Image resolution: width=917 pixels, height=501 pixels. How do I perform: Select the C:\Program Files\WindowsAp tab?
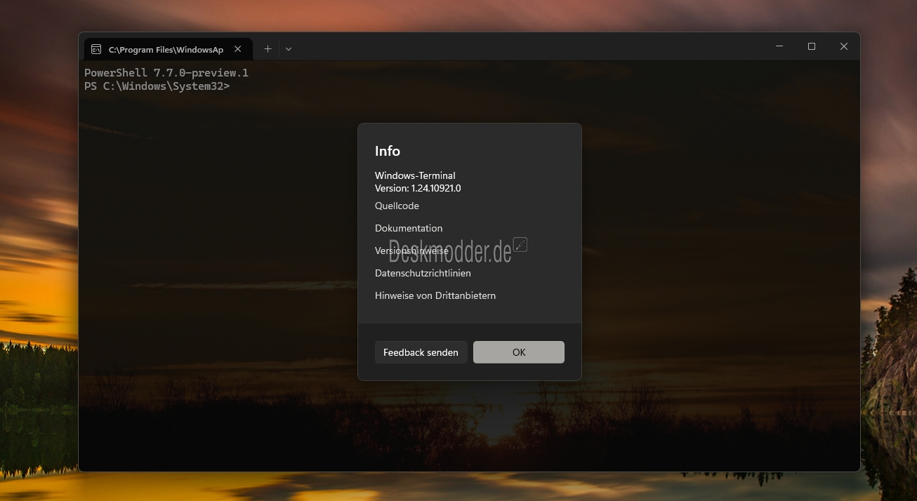click(166, 50)
